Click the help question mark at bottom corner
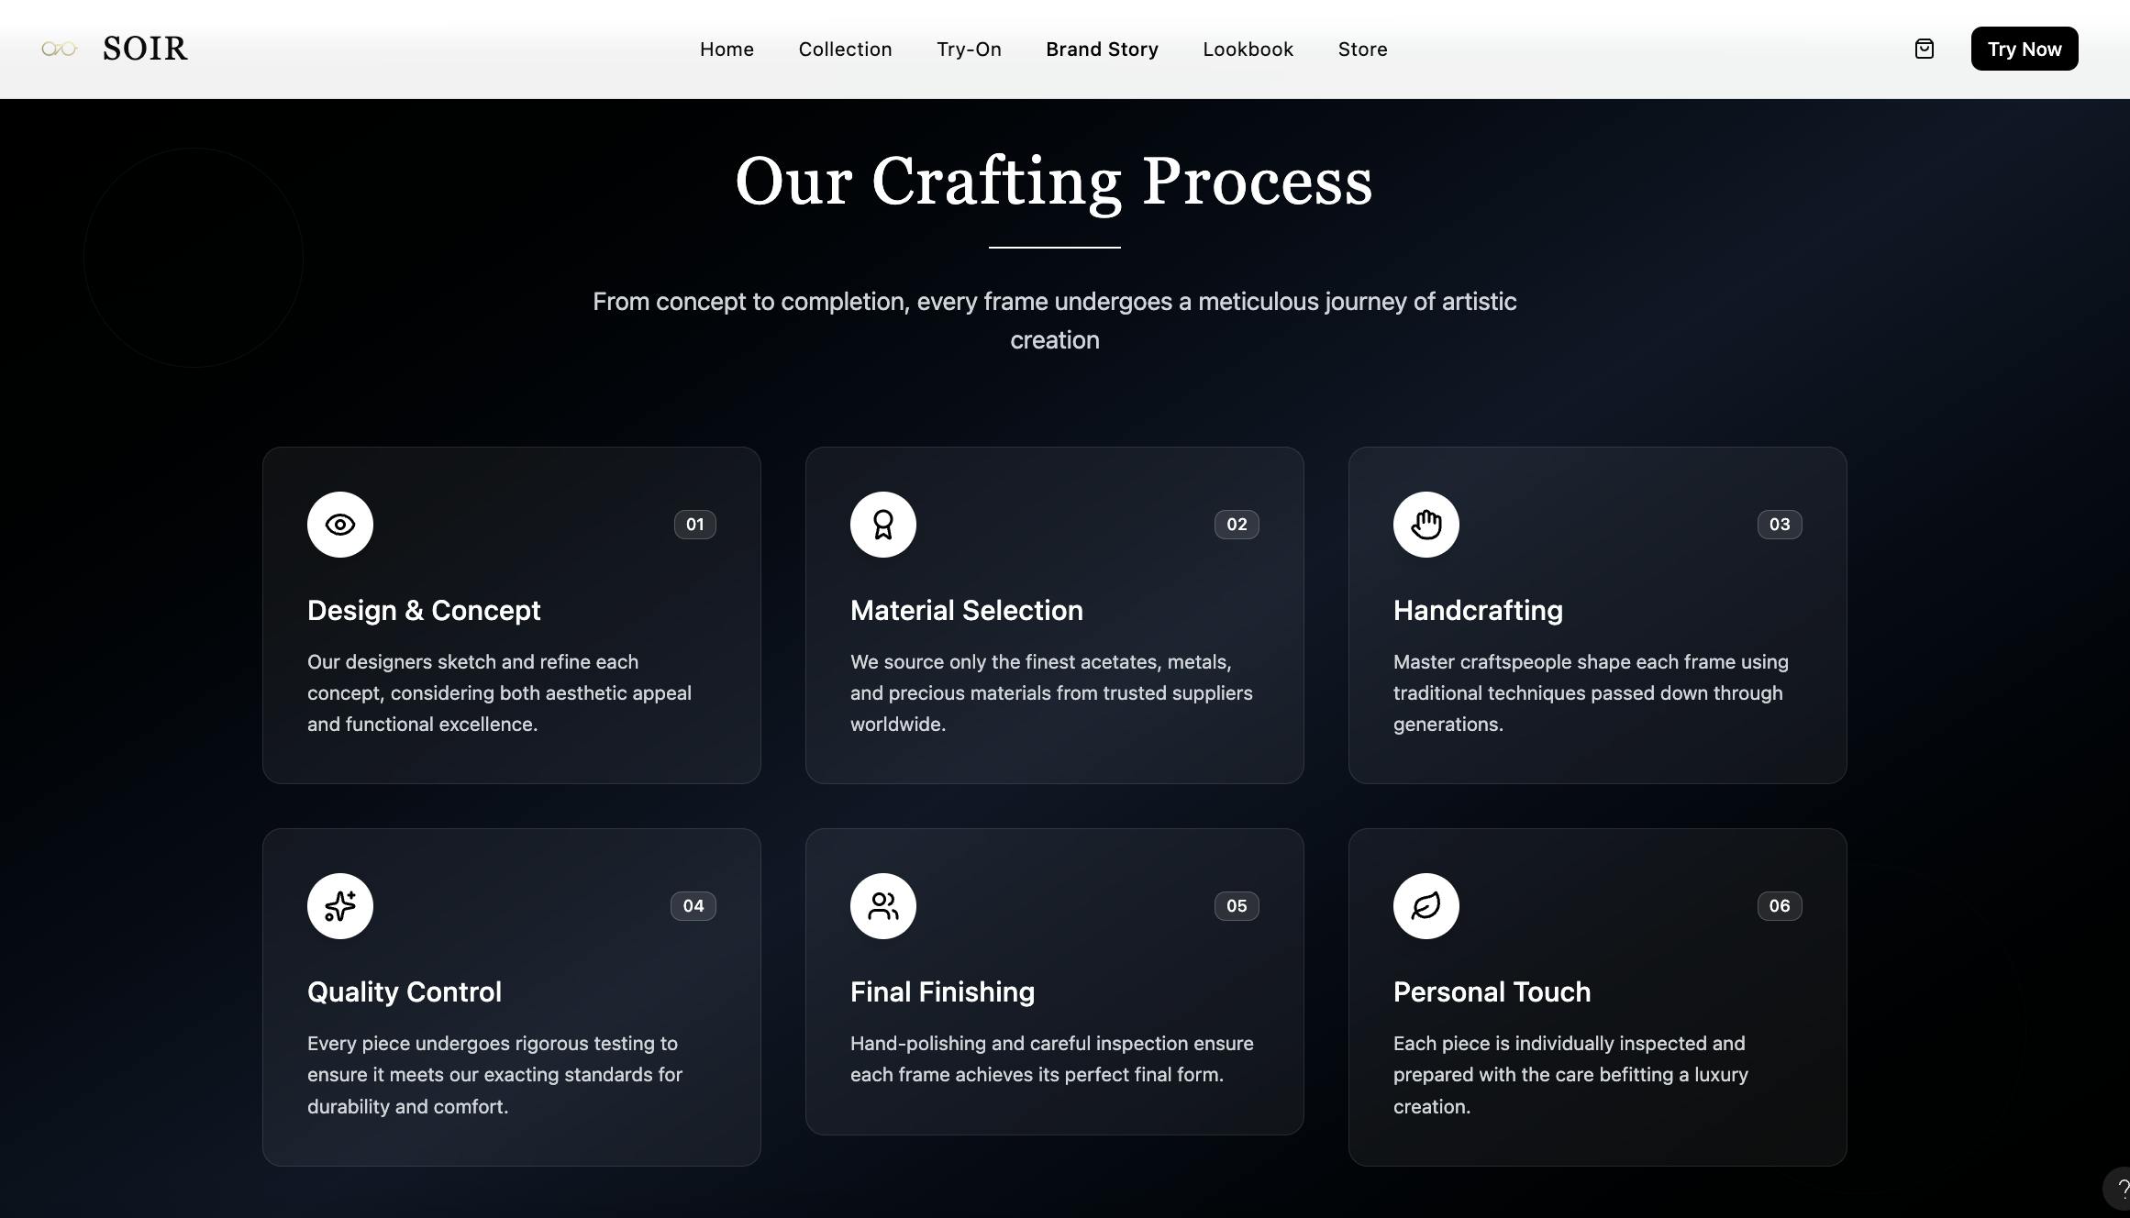2130x1218 pixels. click(x=2121, y=1189)
